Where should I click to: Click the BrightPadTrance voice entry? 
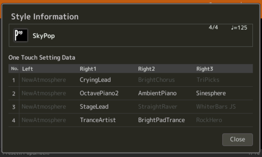[162, 120]
